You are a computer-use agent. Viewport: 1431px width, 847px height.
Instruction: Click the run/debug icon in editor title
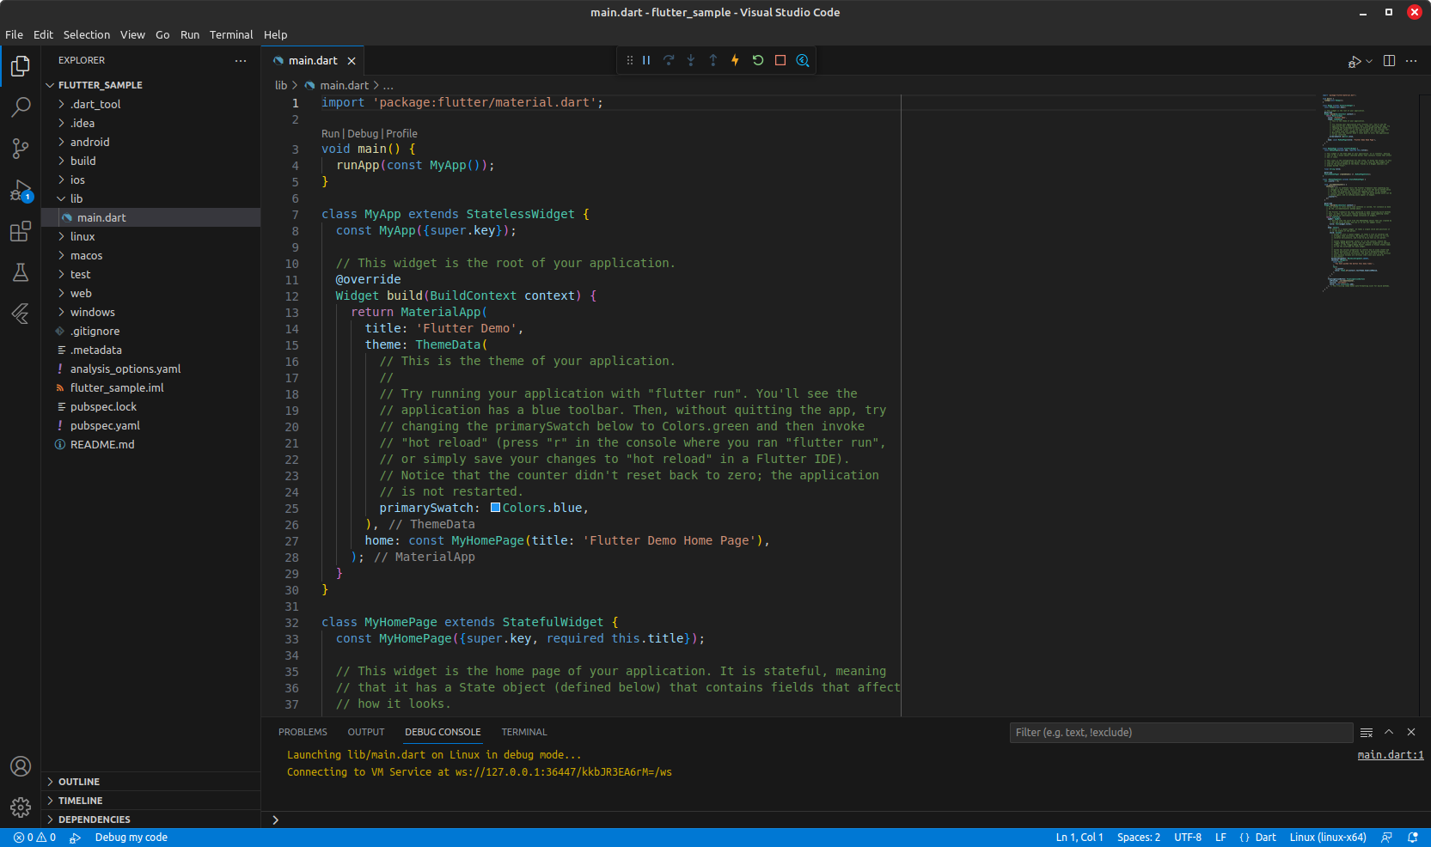tap(1354, 61)
